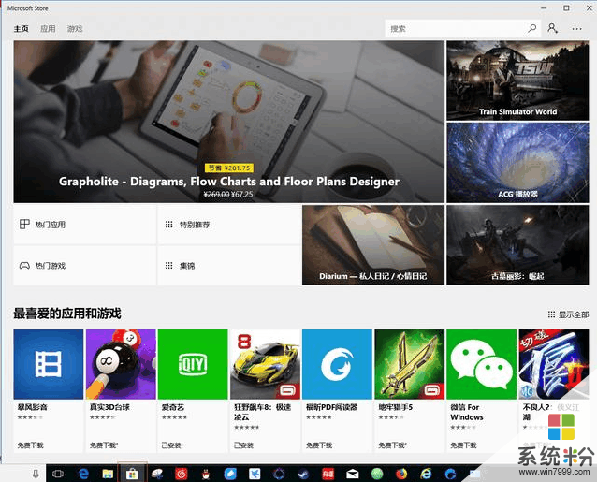Open 不良人2 game icon
597x482 pixels.
point(554,364)
